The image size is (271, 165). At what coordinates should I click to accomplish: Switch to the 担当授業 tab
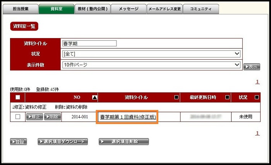20,9
